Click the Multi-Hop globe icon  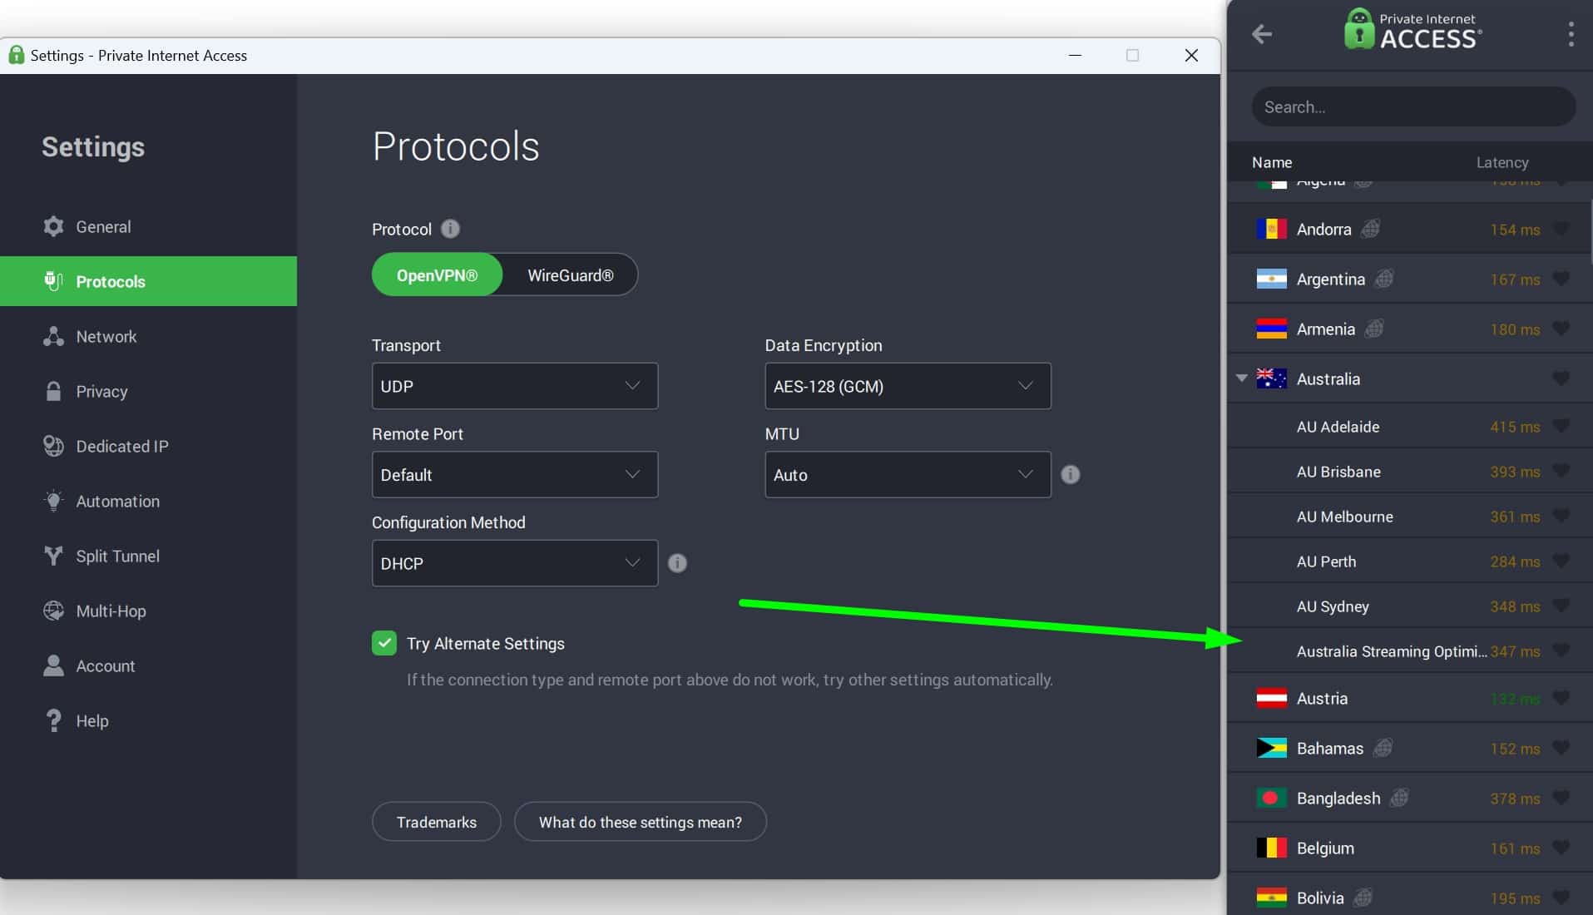[53, 611]
